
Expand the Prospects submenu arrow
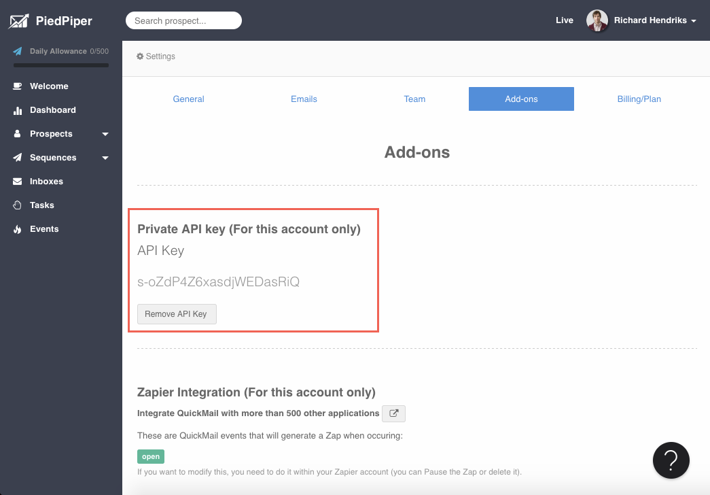(x=105, y=135)
